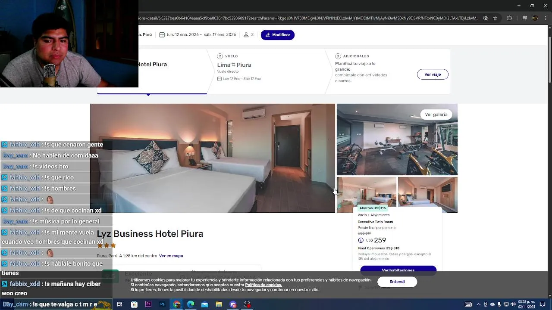Open the Chrome extensions puzzle icon
The height and width of the screenshot is (310, 552).
pyautogui.click(x=509, y=18)
